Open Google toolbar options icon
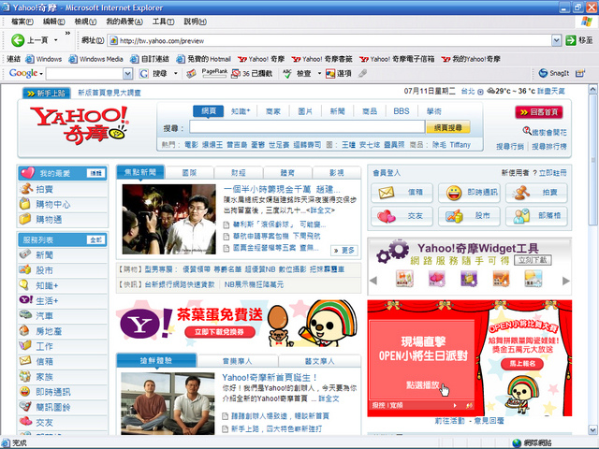Viewport: 599px width, 449px height. click(x=330, y=73)
